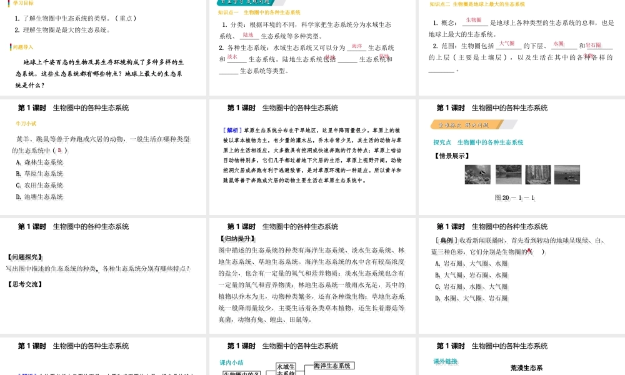This screenshot has width=625, height=375.
Task: Click the 问题导入 heading
Action: [x=22, y=47]
